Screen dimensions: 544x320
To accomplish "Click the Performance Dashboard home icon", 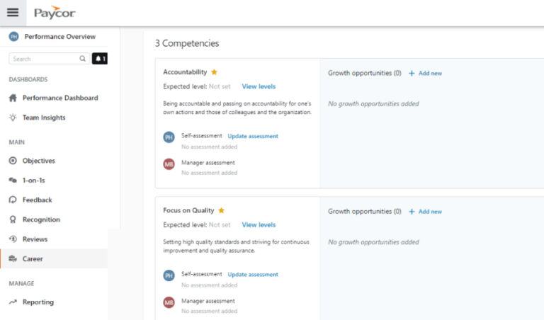I will 13,98.
